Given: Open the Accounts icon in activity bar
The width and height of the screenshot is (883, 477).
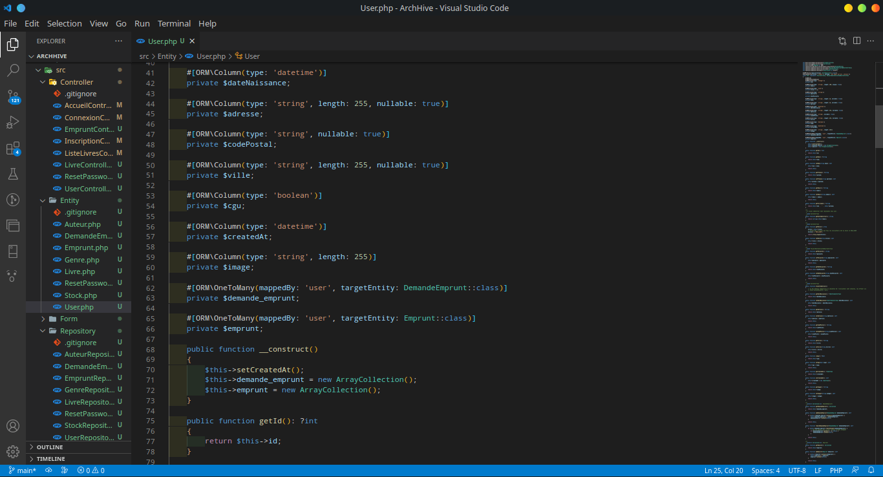Looking at the screenshot, I should click(x=12, y=426).
